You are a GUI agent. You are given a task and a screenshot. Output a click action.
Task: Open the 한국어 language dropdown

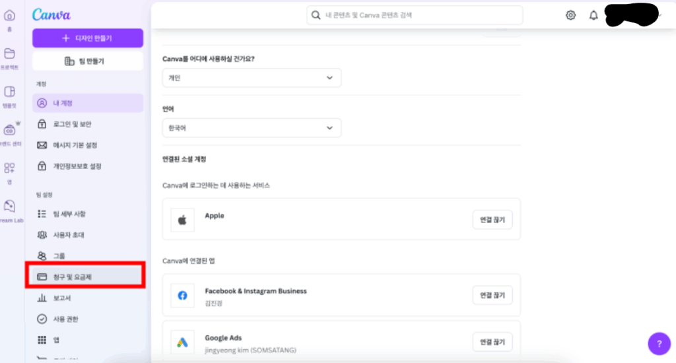pos(252,128)
